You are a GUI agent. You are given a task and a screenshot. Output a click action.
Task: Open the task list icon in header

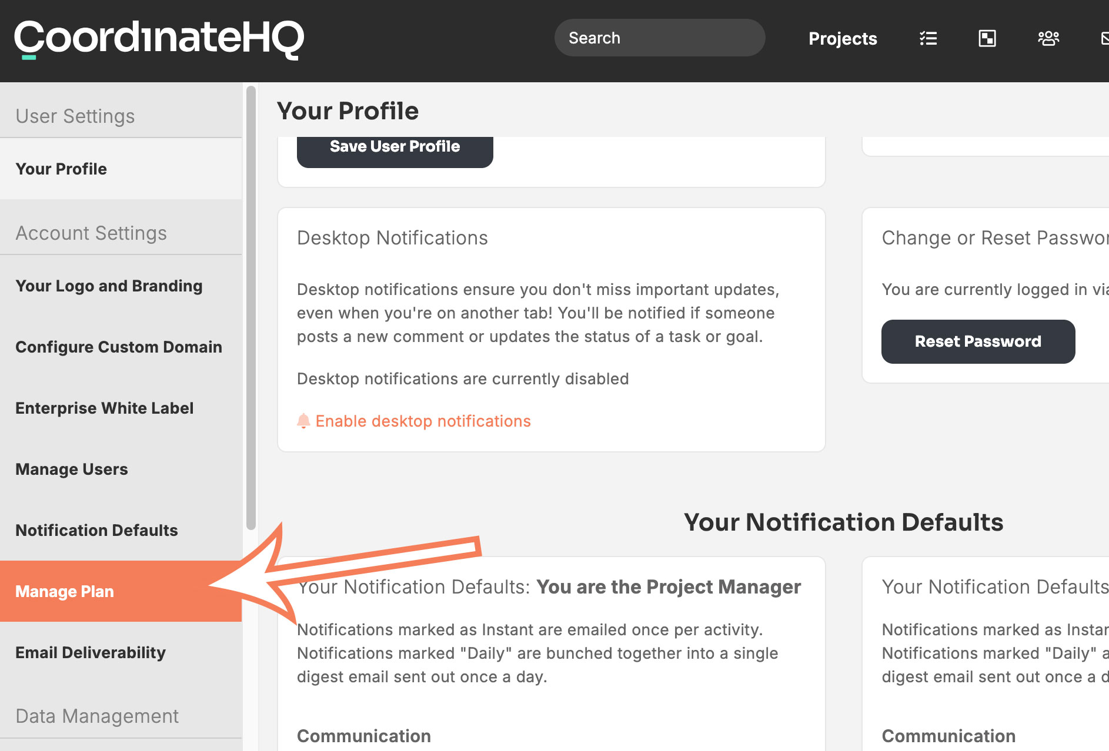coord(928,39)
